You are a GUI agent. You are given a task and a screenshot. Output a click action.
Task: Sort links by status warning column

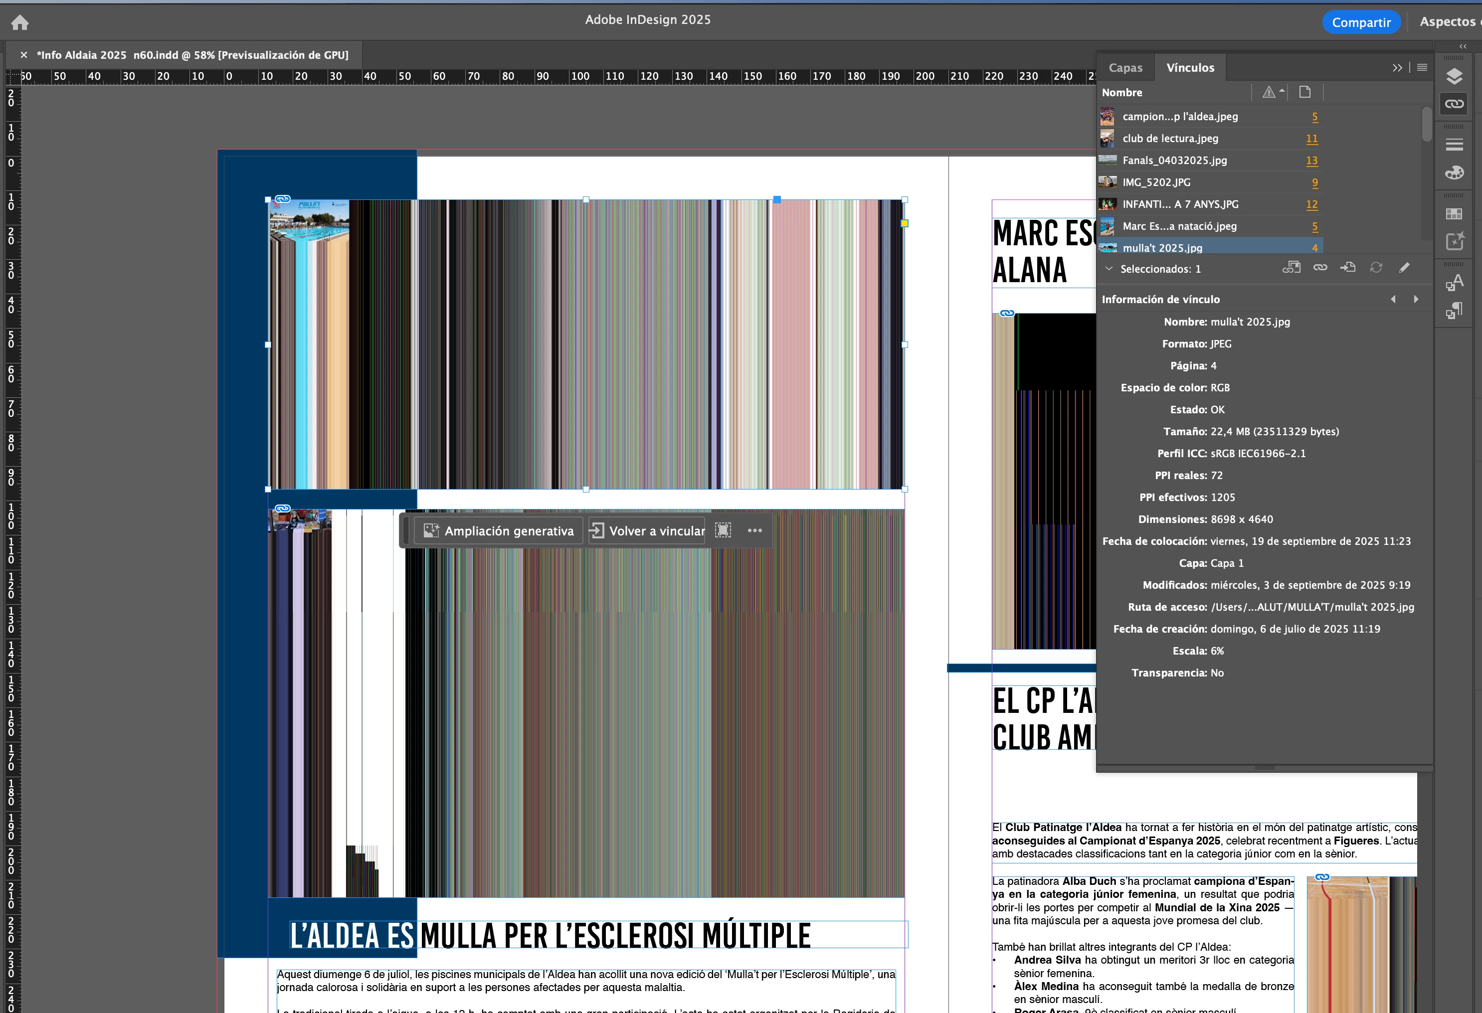tap(1269, 92)
